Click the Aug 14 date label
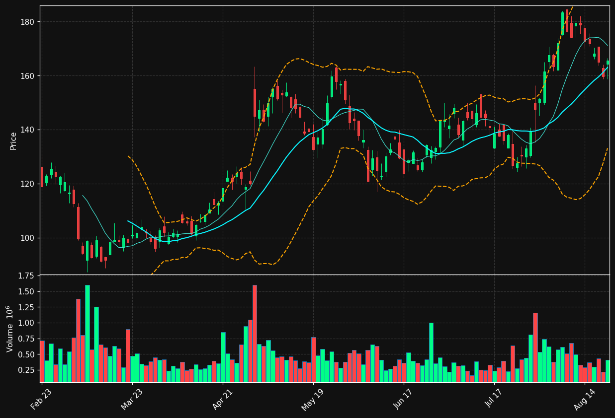This screenshot has height=418, width=615. click(x=584, y=400)
